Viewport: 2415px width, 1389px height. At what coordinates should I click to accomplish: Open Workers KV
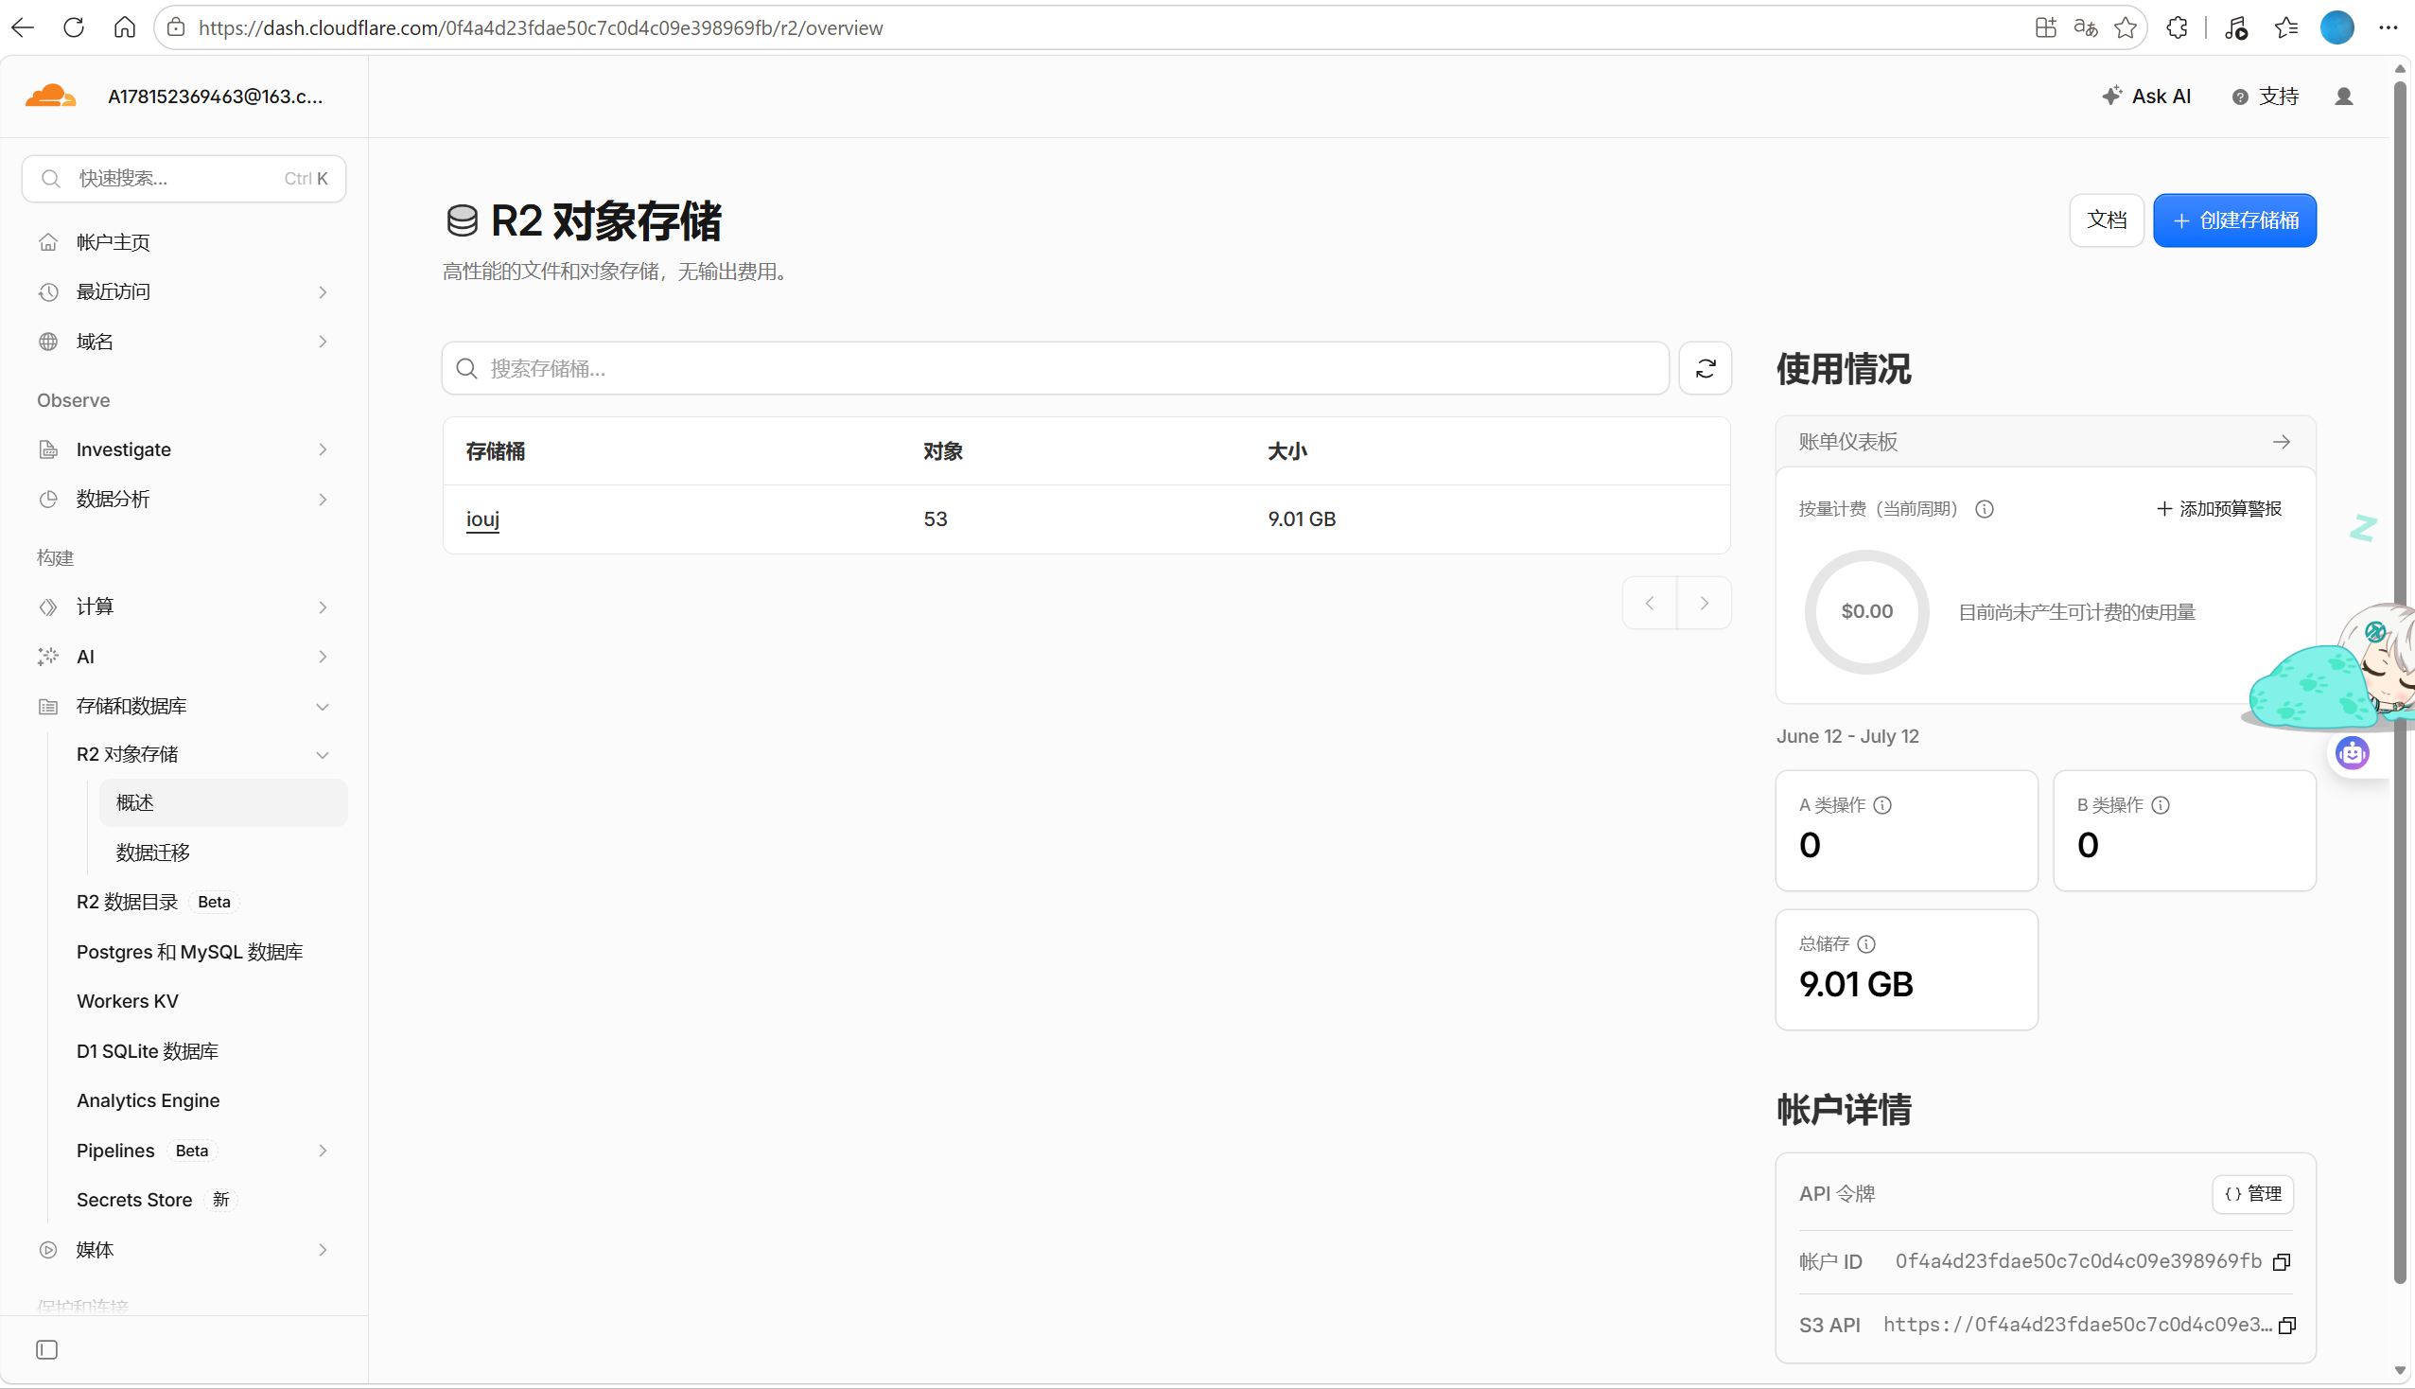127,1001
